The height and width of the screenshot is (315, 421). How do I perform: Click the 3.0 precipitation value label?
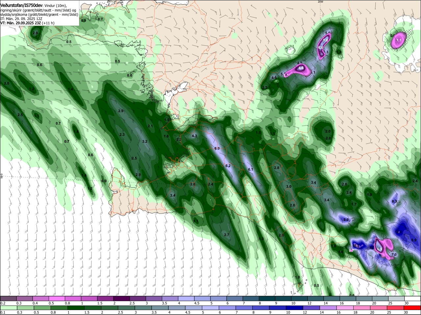coord(289,186)
